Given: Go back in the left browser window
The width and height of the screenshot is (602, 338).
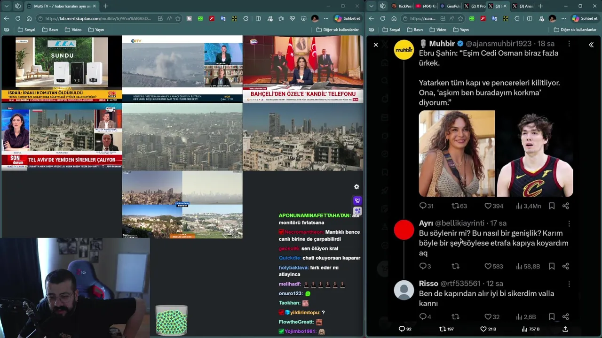Looking at the screenshot, I should tap(6, 18).
